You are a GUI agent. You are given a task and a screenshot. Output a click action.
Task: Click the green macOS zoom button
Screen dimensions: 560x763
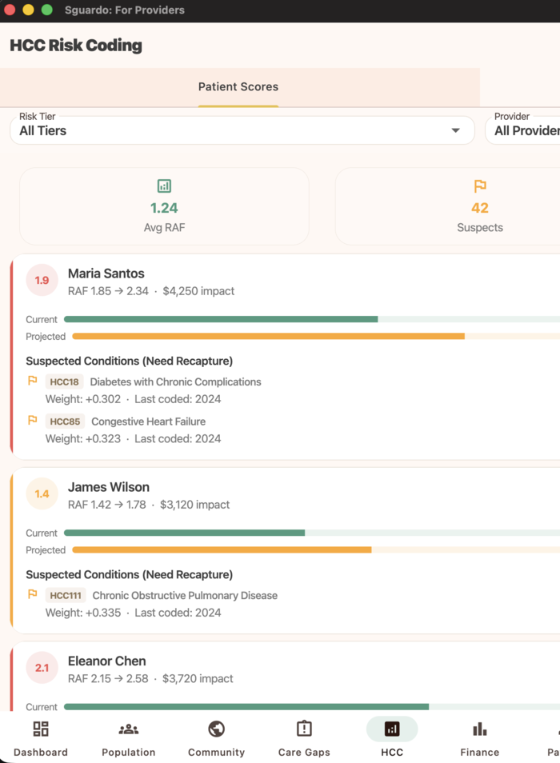point(46,10)
